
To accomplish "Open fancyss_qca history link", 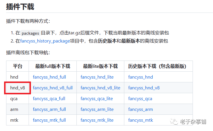I will pos(140,99).
